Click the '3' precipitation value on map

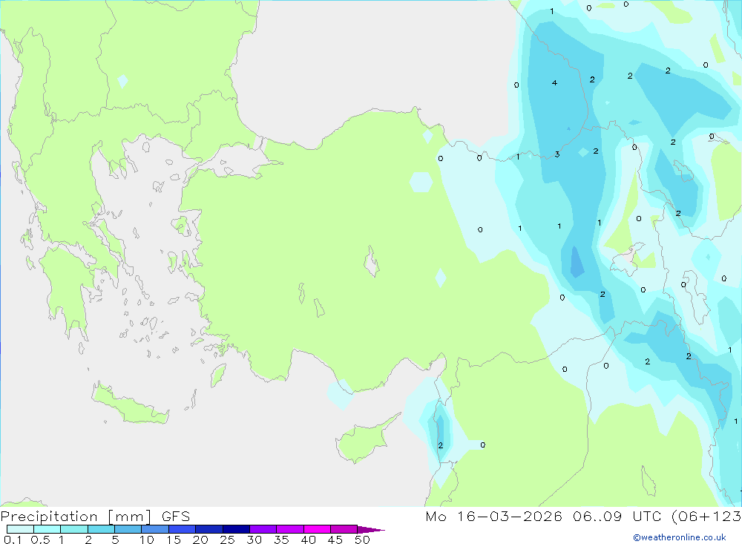[x=557, y=154]
